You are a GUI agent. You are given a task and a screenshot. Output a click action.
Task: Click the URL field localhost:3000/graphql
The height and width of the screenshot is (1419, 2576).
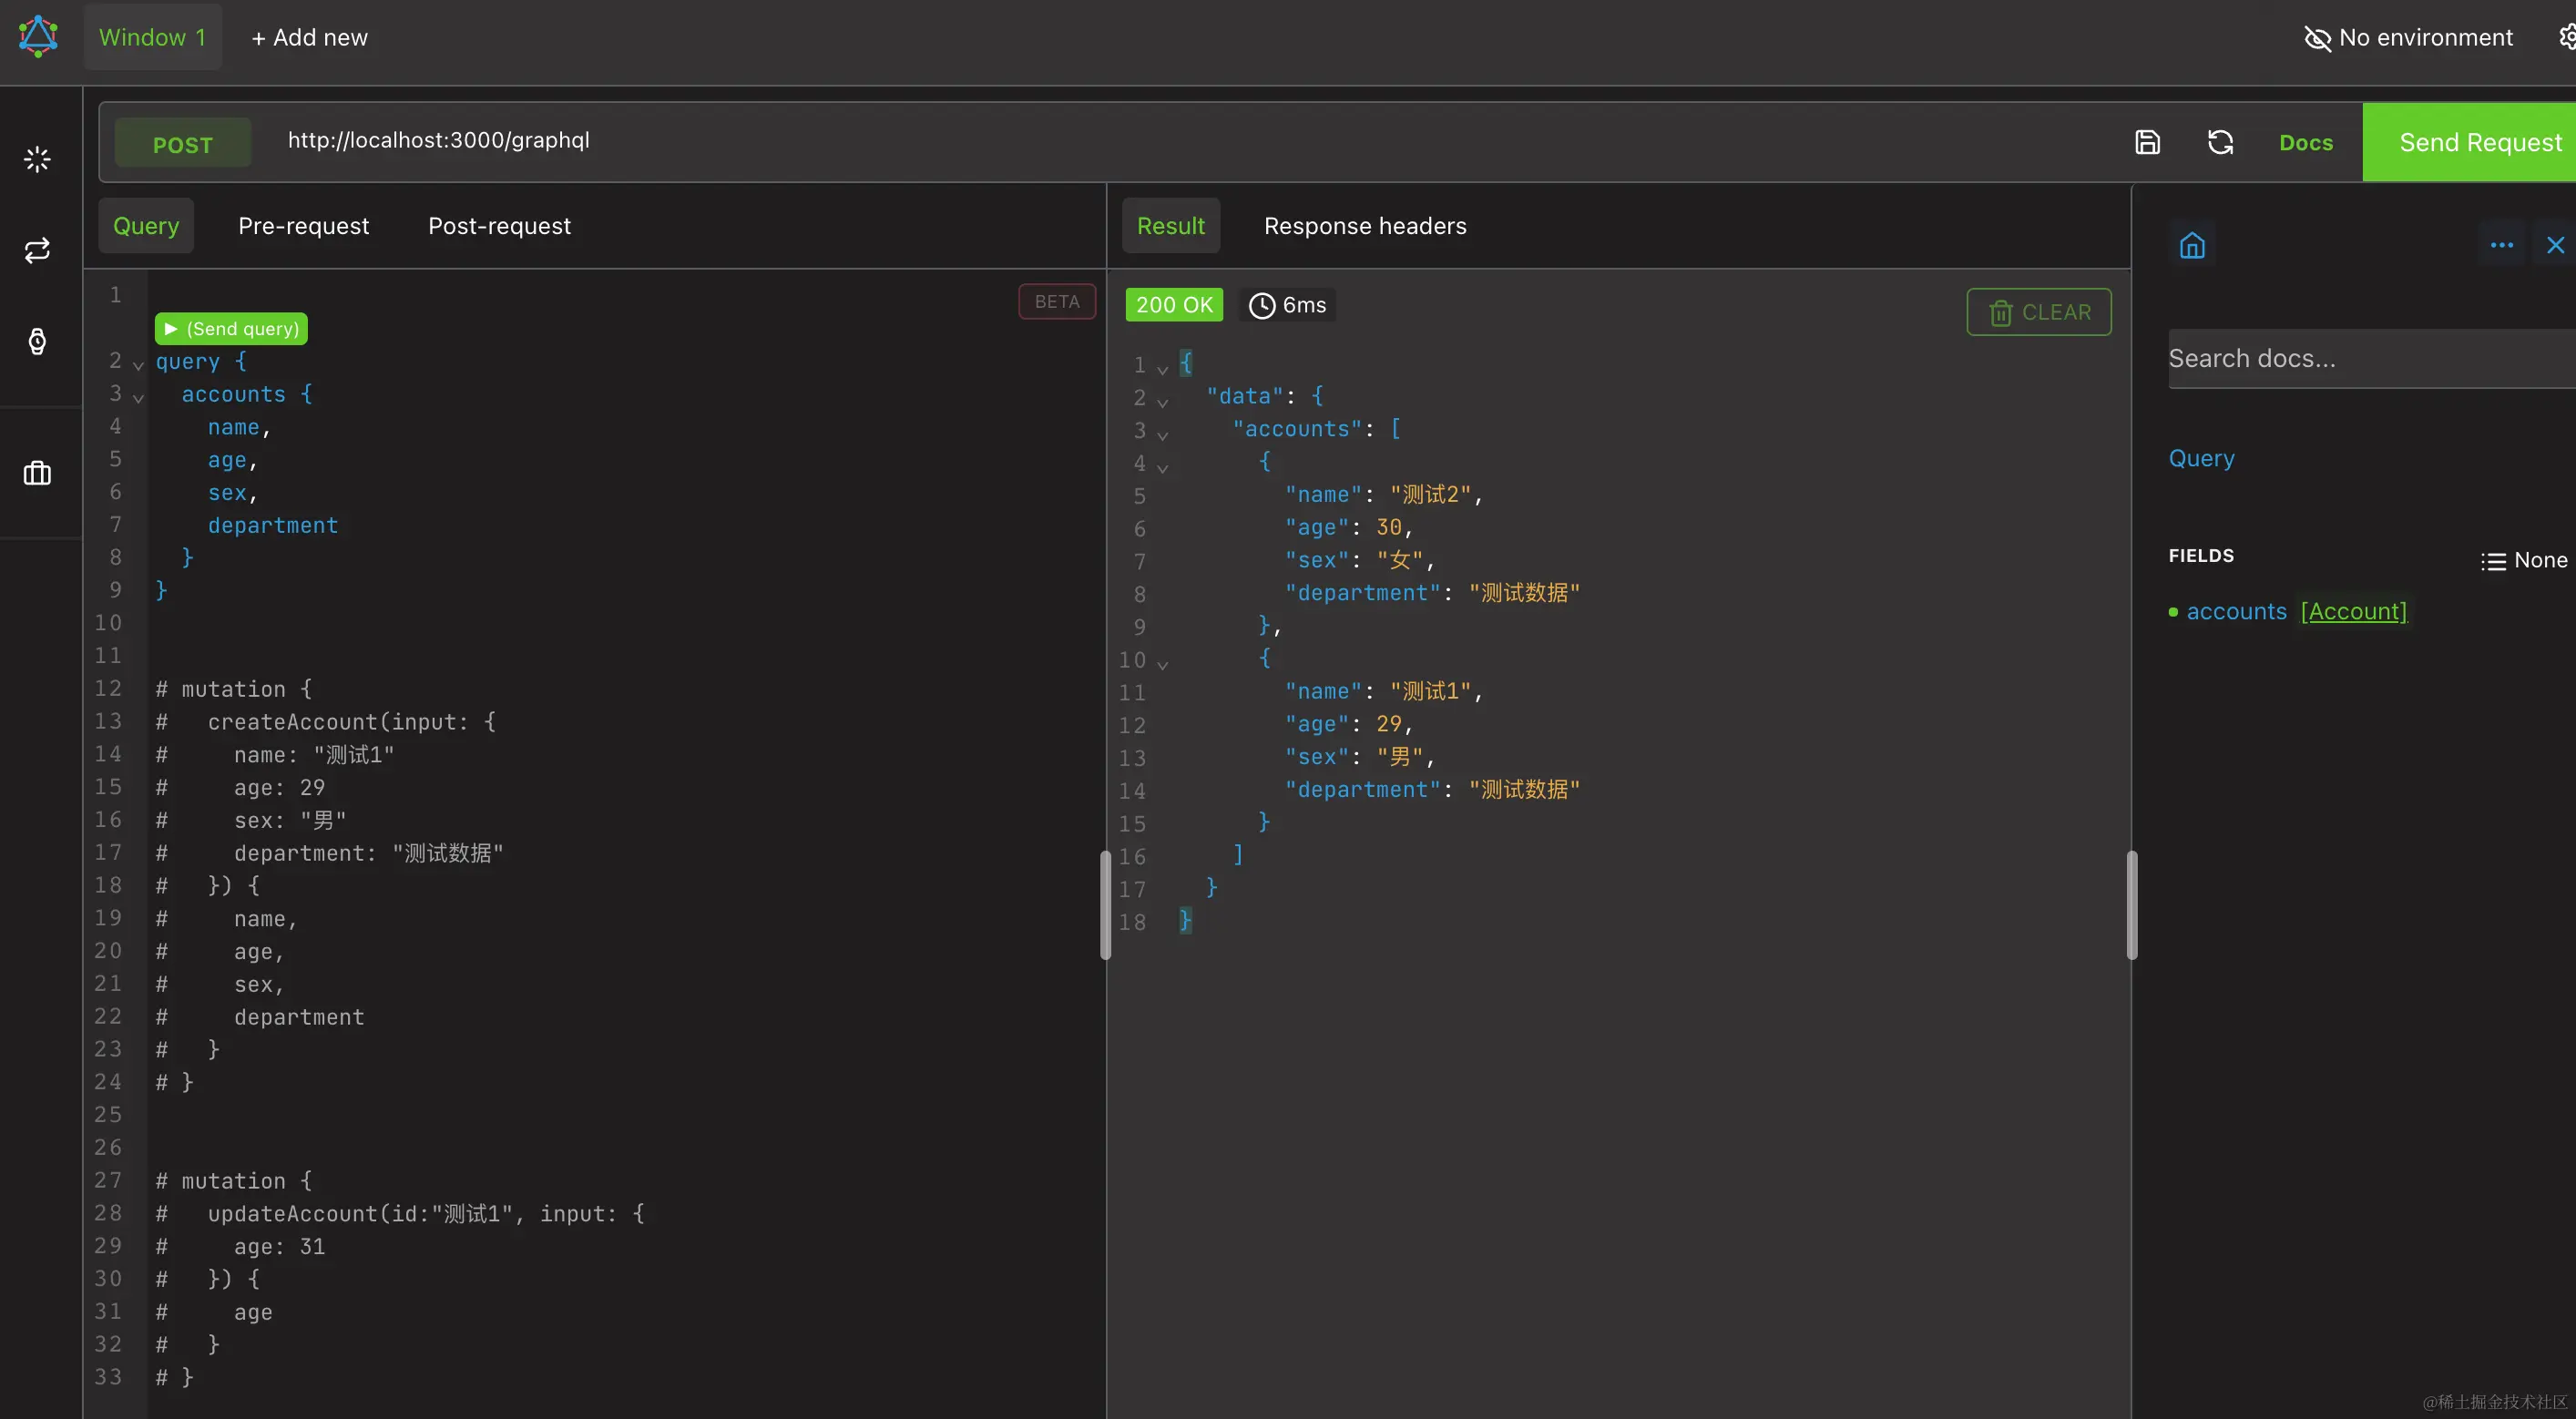(x=439, y=140)
